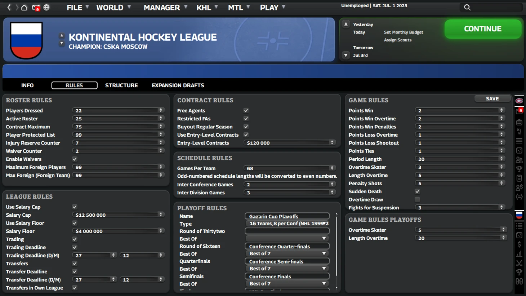Adjust the Salary Cap stepper arrows

point(161,215)
